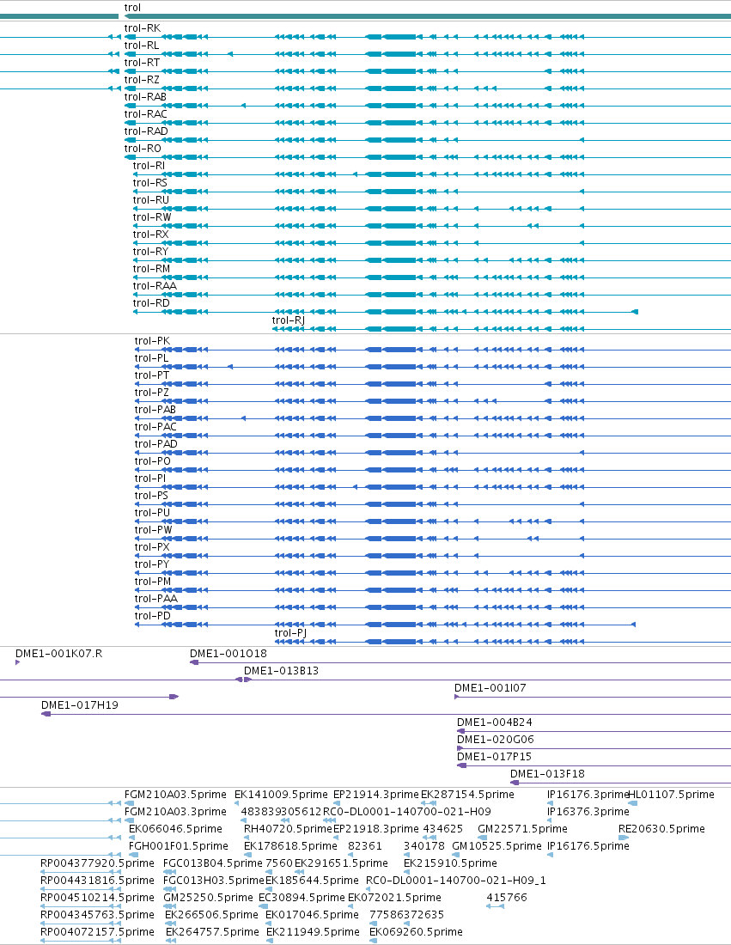Screen dimensions: 731x945
Task: Select polypeptide label trol-PAB
Action: click(155, 410)
